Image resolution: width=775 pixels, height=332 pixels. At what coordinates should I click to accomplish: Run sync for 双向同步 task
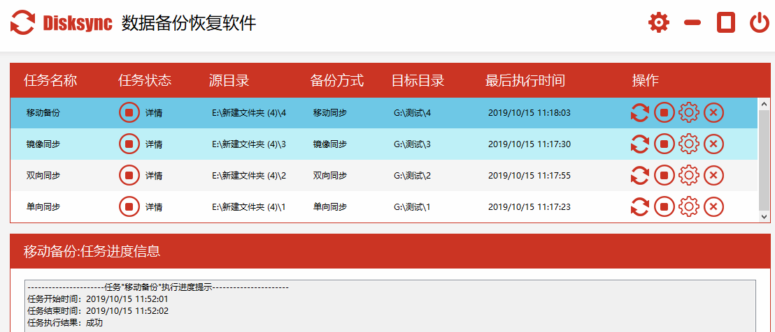pyautogui.click(x=640, y=175)
